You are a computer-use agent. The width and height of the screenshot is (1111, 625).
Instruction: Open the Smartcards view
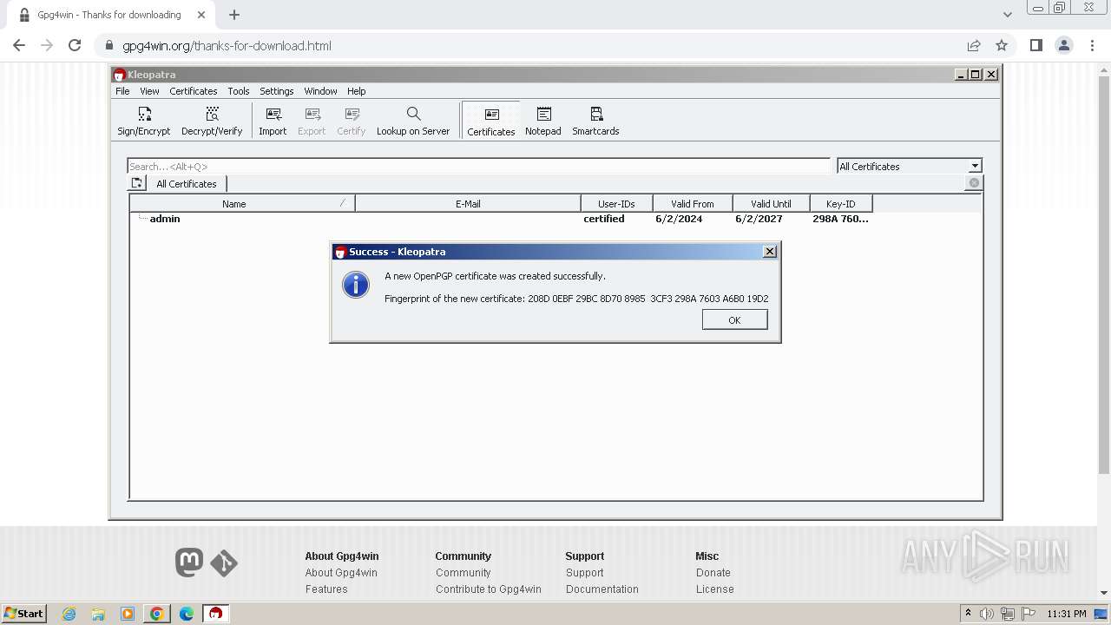[595, 121]
